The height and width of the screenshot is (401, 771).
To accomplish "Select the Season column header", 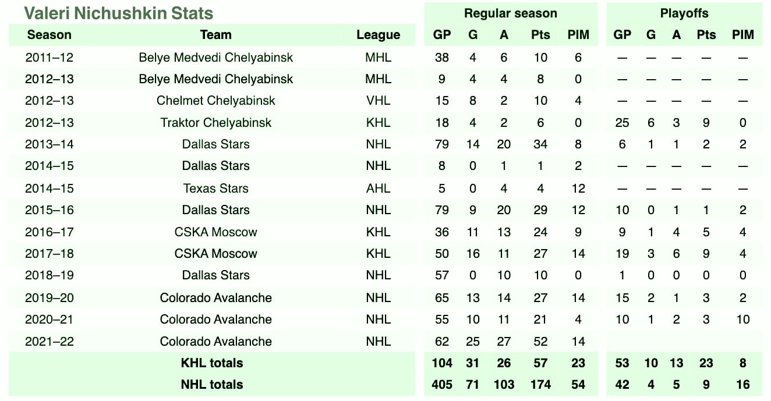I will pos(49,35).
